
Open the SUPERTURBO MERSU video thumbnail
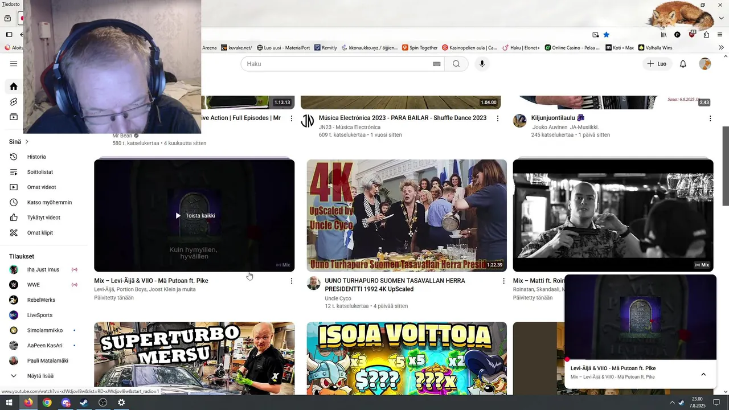[194, 358]
